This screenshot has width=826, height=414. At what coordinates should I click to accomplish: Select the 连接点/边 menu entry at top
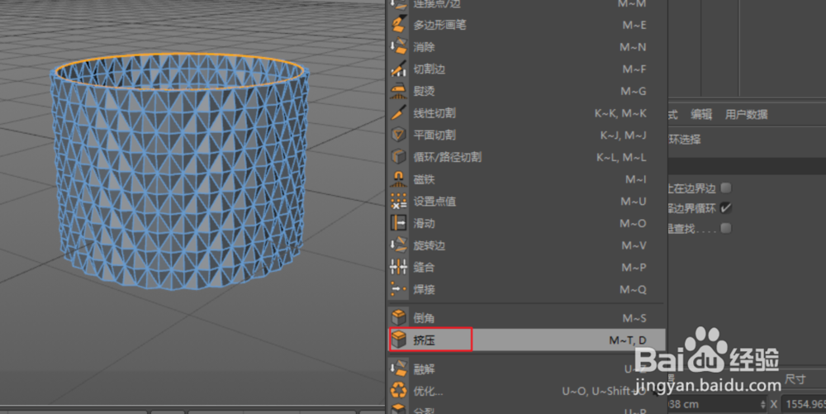click(527, 4)
